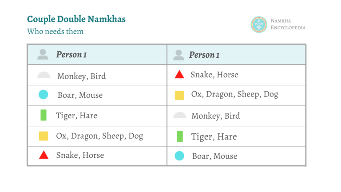Click the red triangle beside right Snake, Horse
Image resolution: width=341 pixels, height=192 pixels.
tap(179, 74)
